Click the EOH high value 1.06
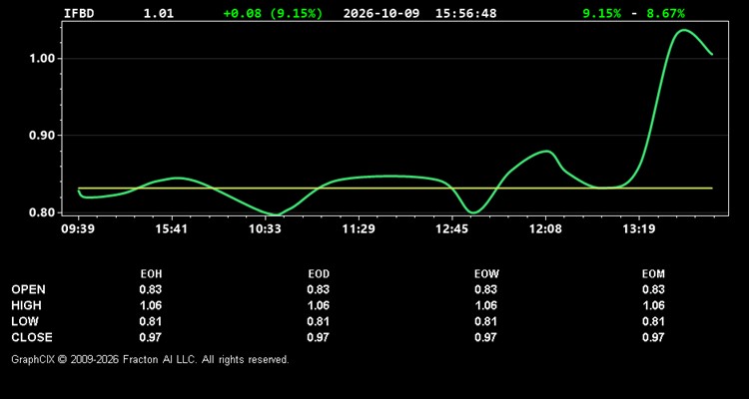This screenshot has width=749, height=399. (x=151, y=305)
